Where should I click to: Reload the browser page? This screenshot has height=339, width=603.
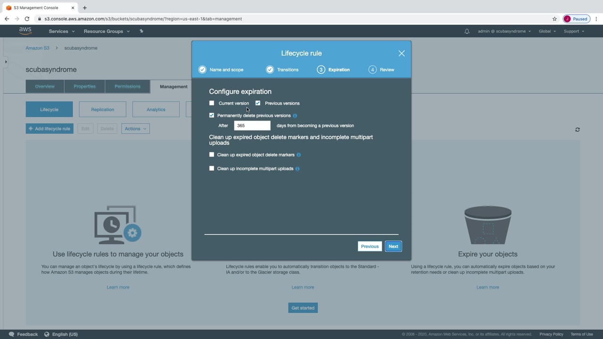point(27,19)
